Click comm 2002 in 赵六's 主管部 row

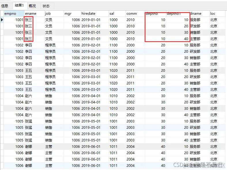click(130, 115)
